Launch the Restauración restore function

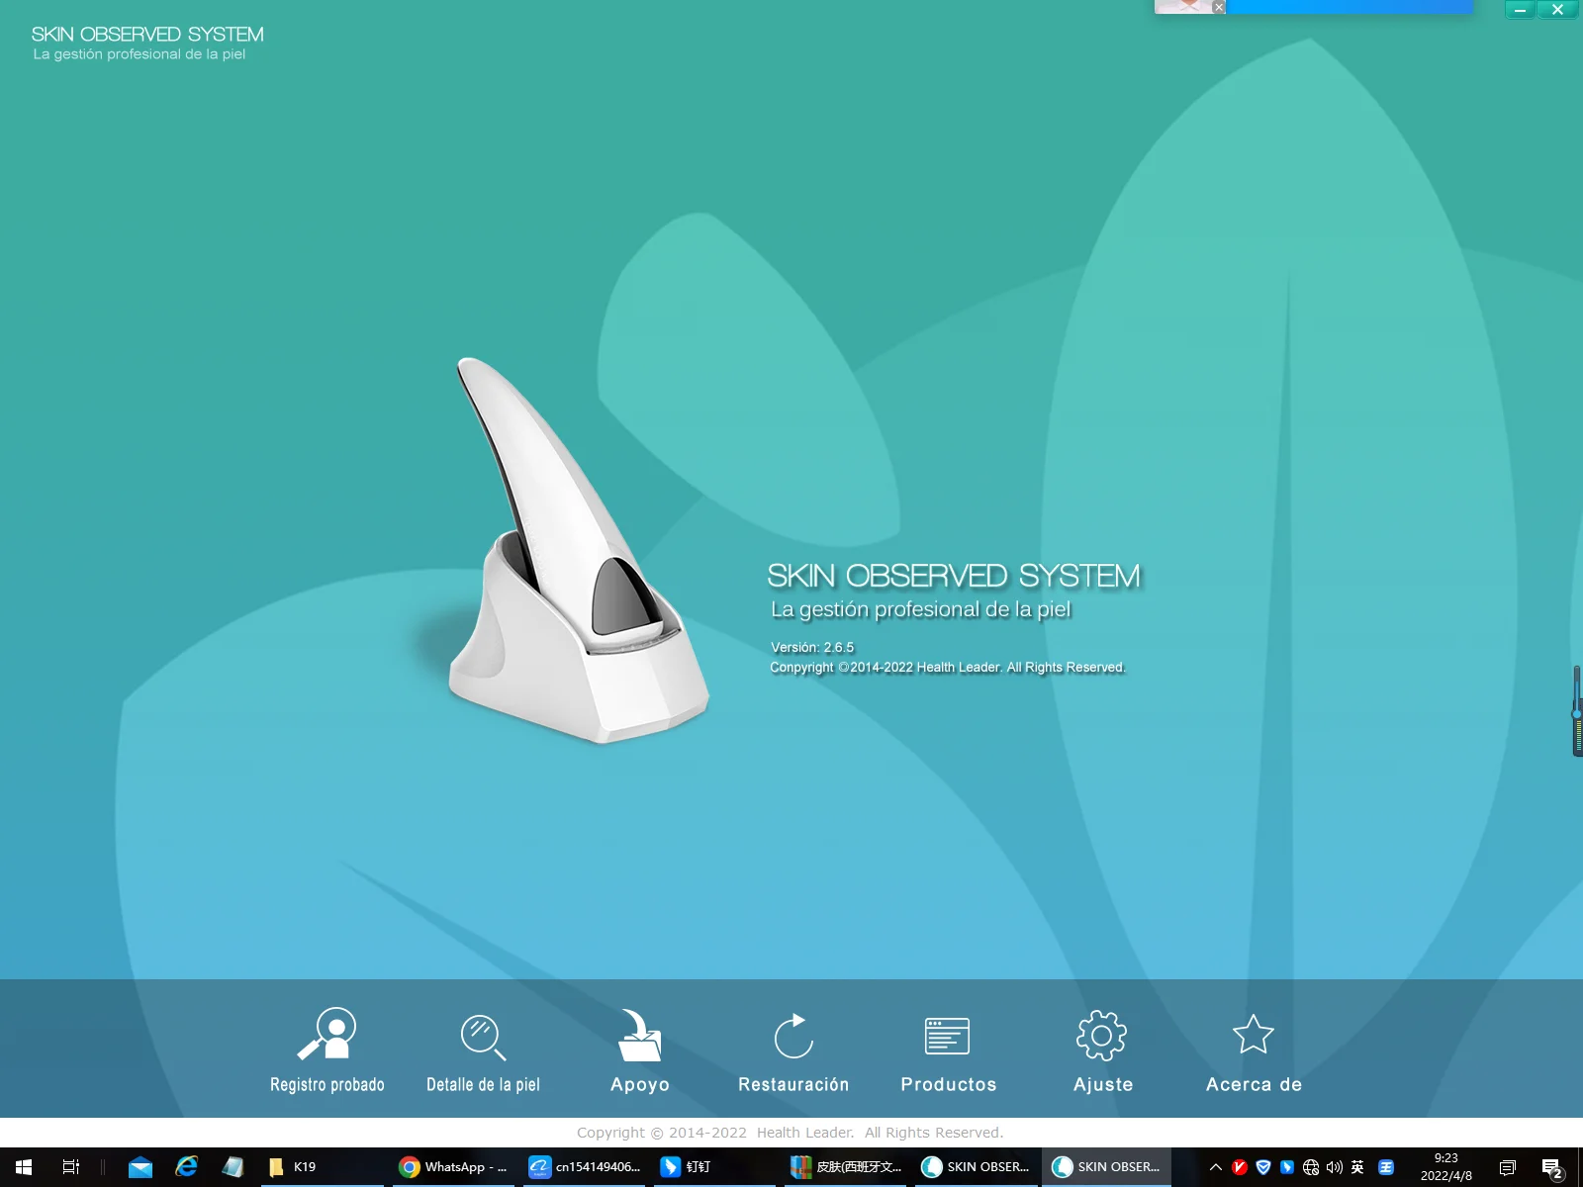pyautogui.click(x=793, y=1050)
